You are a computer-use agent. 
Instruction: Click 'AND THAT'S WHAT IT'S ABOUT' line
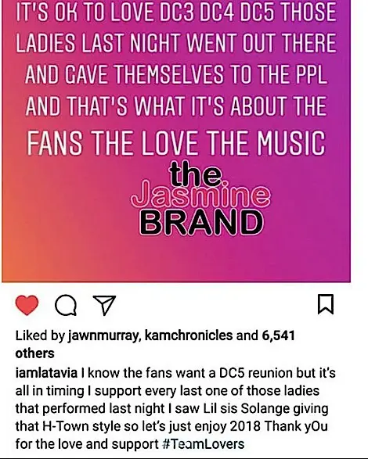pyautogui.click(x=176, y=106)
